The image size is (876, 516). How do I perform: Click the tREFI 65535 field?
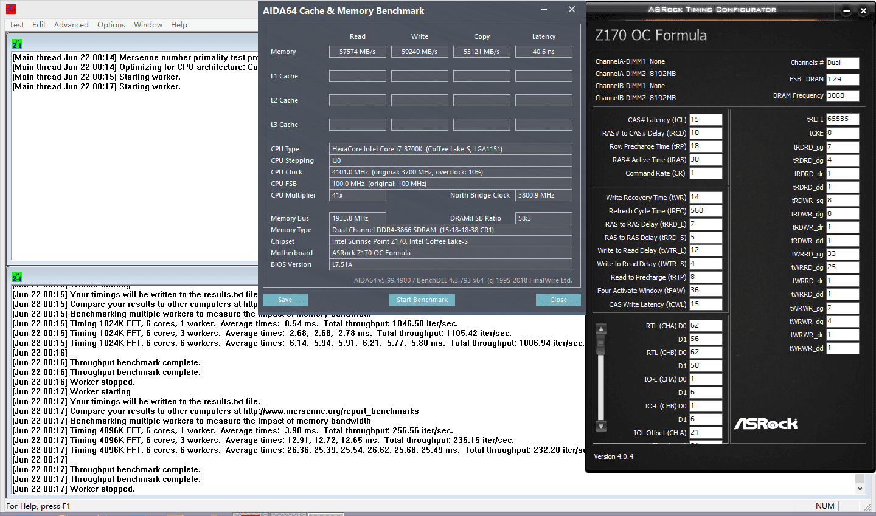click(x=843, y=119)
